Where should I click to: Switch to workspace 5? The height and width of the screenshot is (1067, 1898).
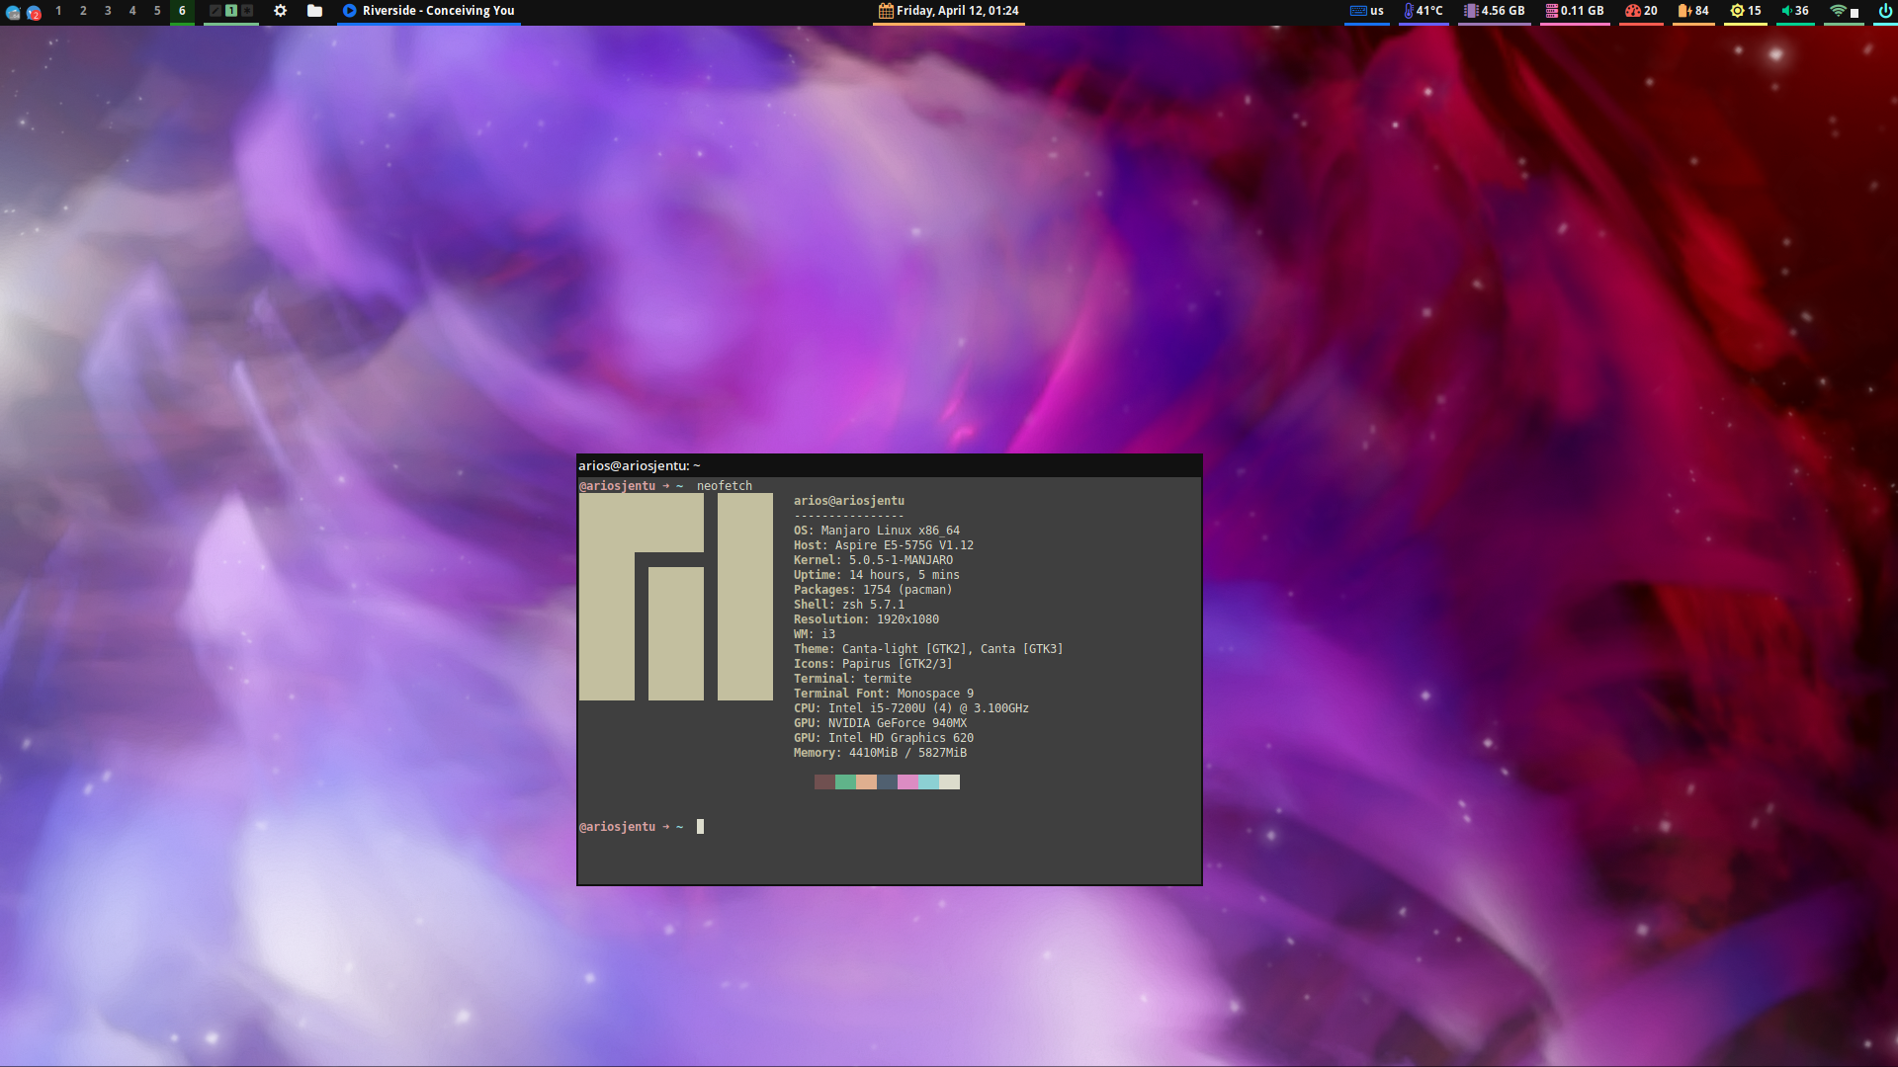tap(157, 11)
